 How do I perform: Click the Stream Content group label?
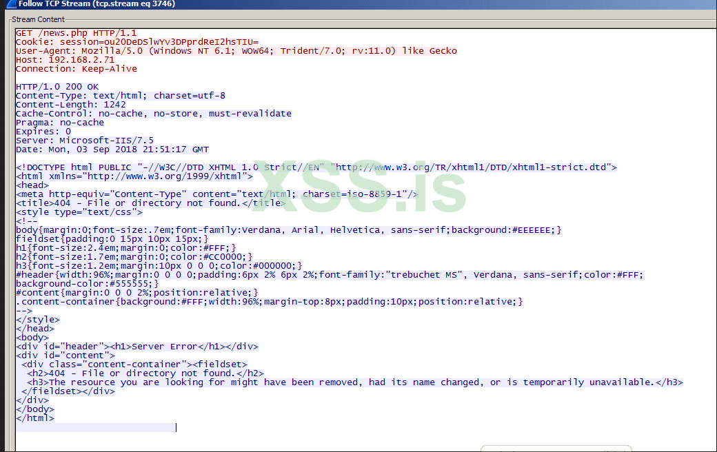coord(38,19)
